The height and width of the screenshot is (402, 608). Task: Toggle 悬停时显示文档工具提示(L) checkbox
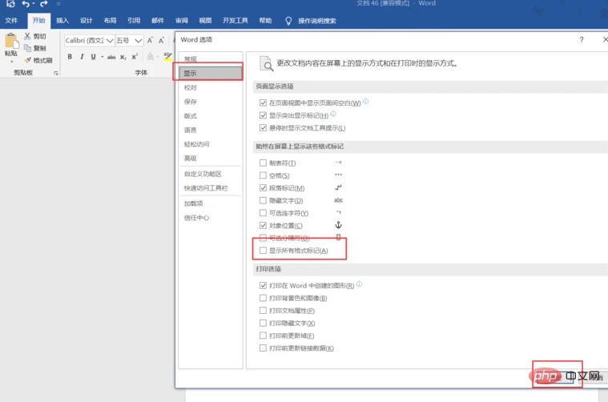[263, 127]
